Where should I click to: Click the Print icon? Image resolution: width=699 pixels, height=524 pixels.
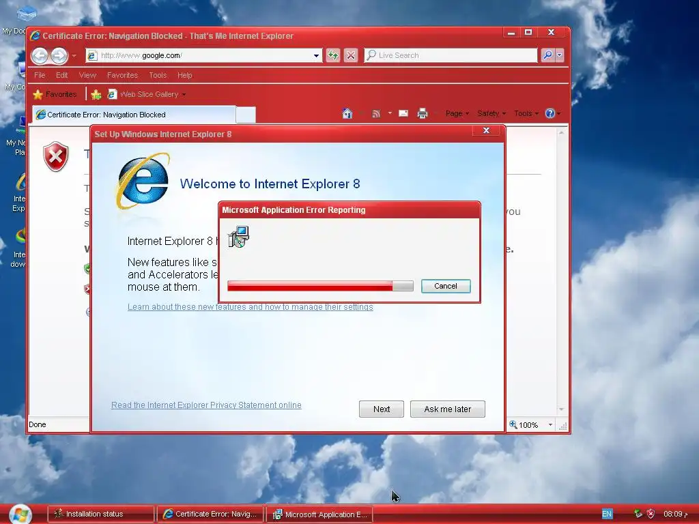pos(422,114)
